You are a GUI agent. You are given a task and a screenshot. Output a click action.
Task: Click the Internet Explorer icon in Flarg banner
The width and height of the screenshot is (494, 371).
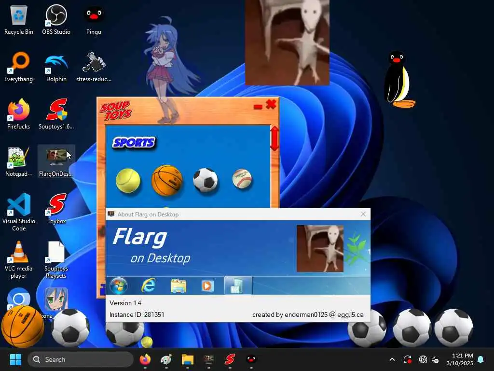(x=149, y=285)
